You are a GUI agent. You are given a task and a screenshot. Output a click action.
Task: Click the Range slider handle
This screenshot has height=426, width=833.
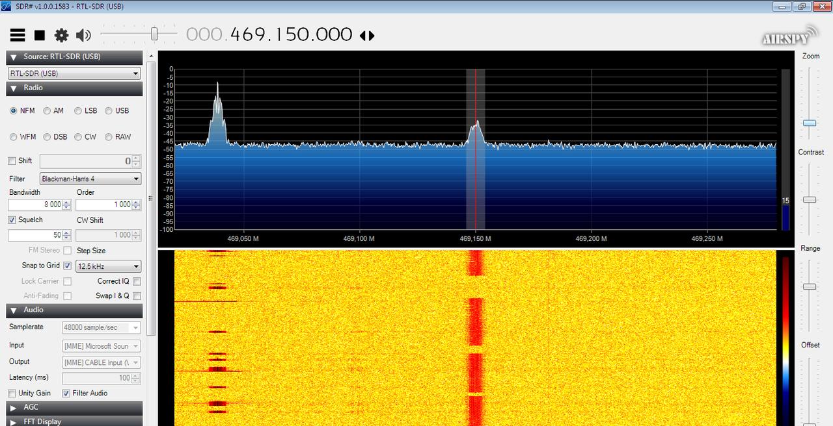(x=810, y=286)
